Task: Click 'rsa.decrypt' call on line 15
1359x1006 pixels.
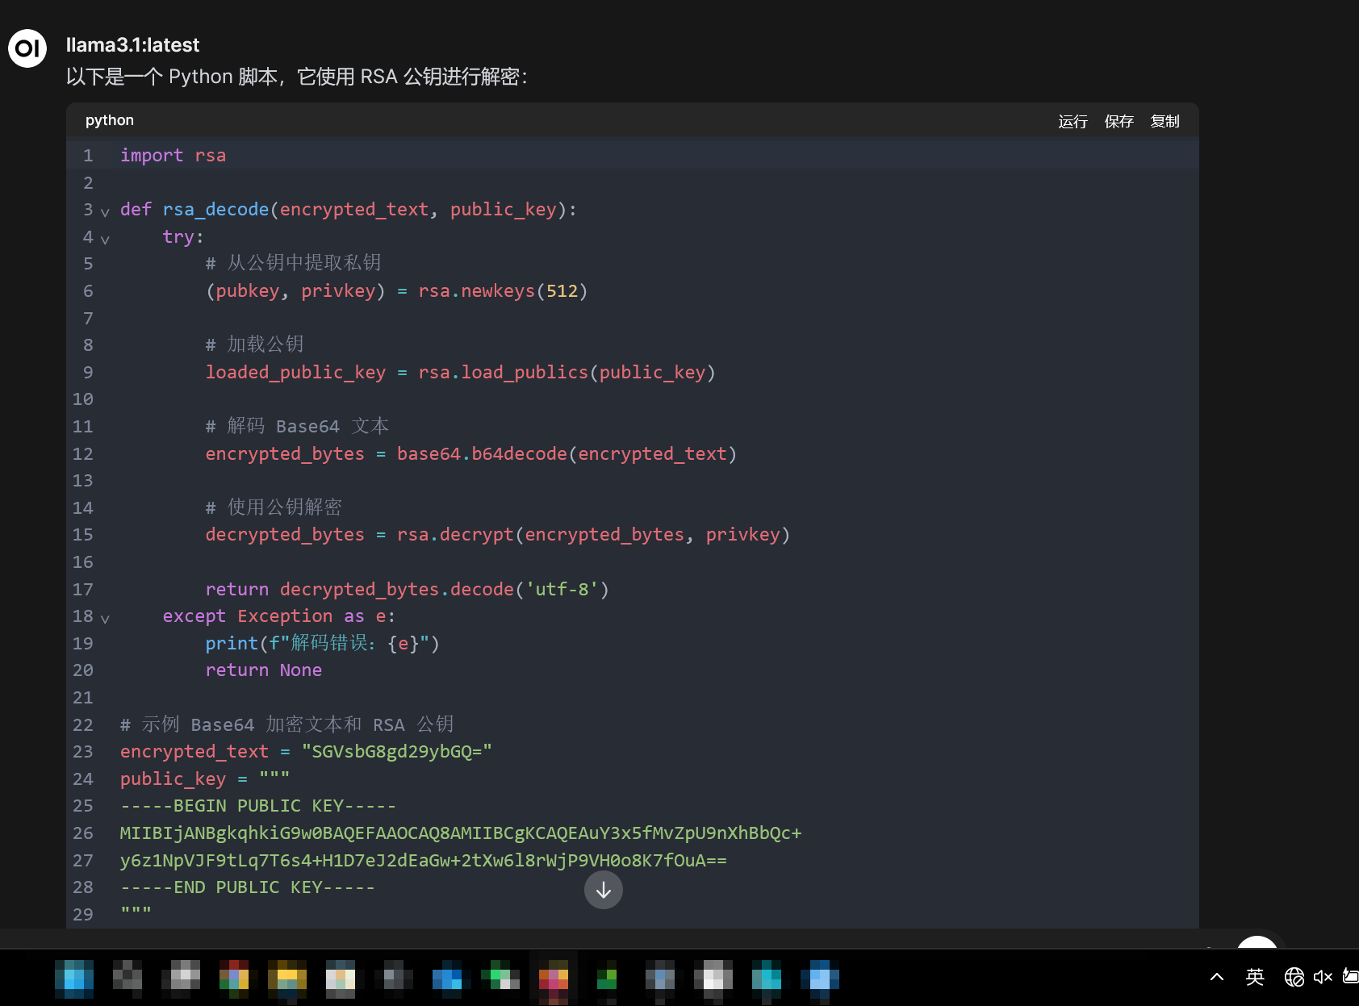Action: (455, 535)
